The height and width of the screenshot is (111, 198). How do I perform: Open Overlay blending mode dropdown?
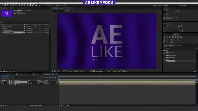31,82
